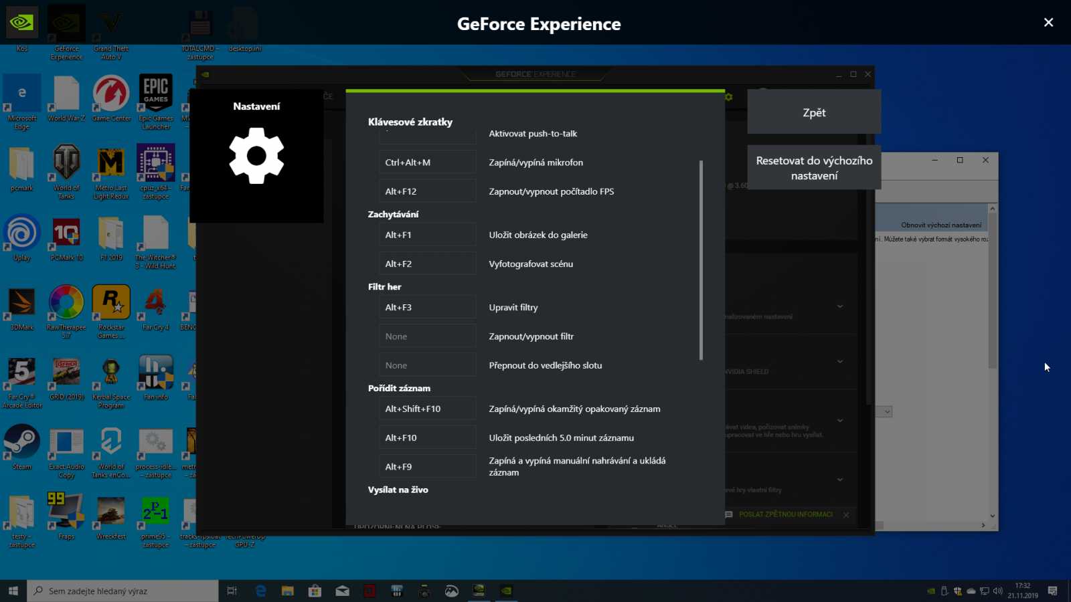
Task: Select Fraps desktop icon
Action: tap(66, 516)
